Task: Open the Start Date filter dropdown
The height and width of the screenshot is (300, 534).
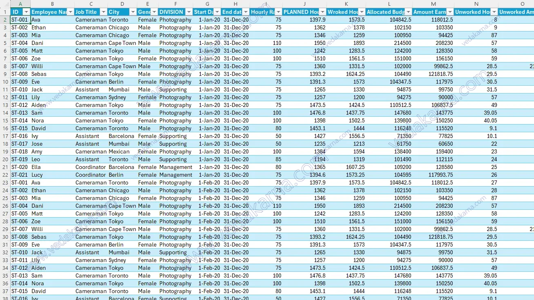Action: click(x=217, y=12)
